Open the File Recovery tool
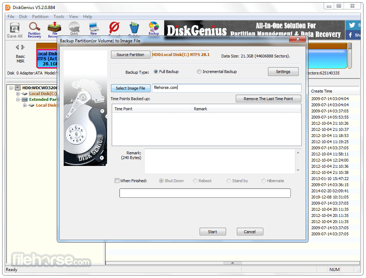Screen dimensions: 366x278 pos(54,30)
